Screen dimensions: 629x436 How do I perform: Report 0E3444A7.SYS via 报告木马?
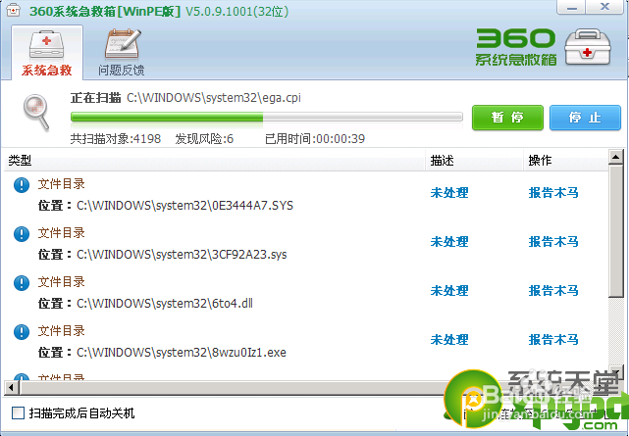pyautogui.click(x=553, y=193)
